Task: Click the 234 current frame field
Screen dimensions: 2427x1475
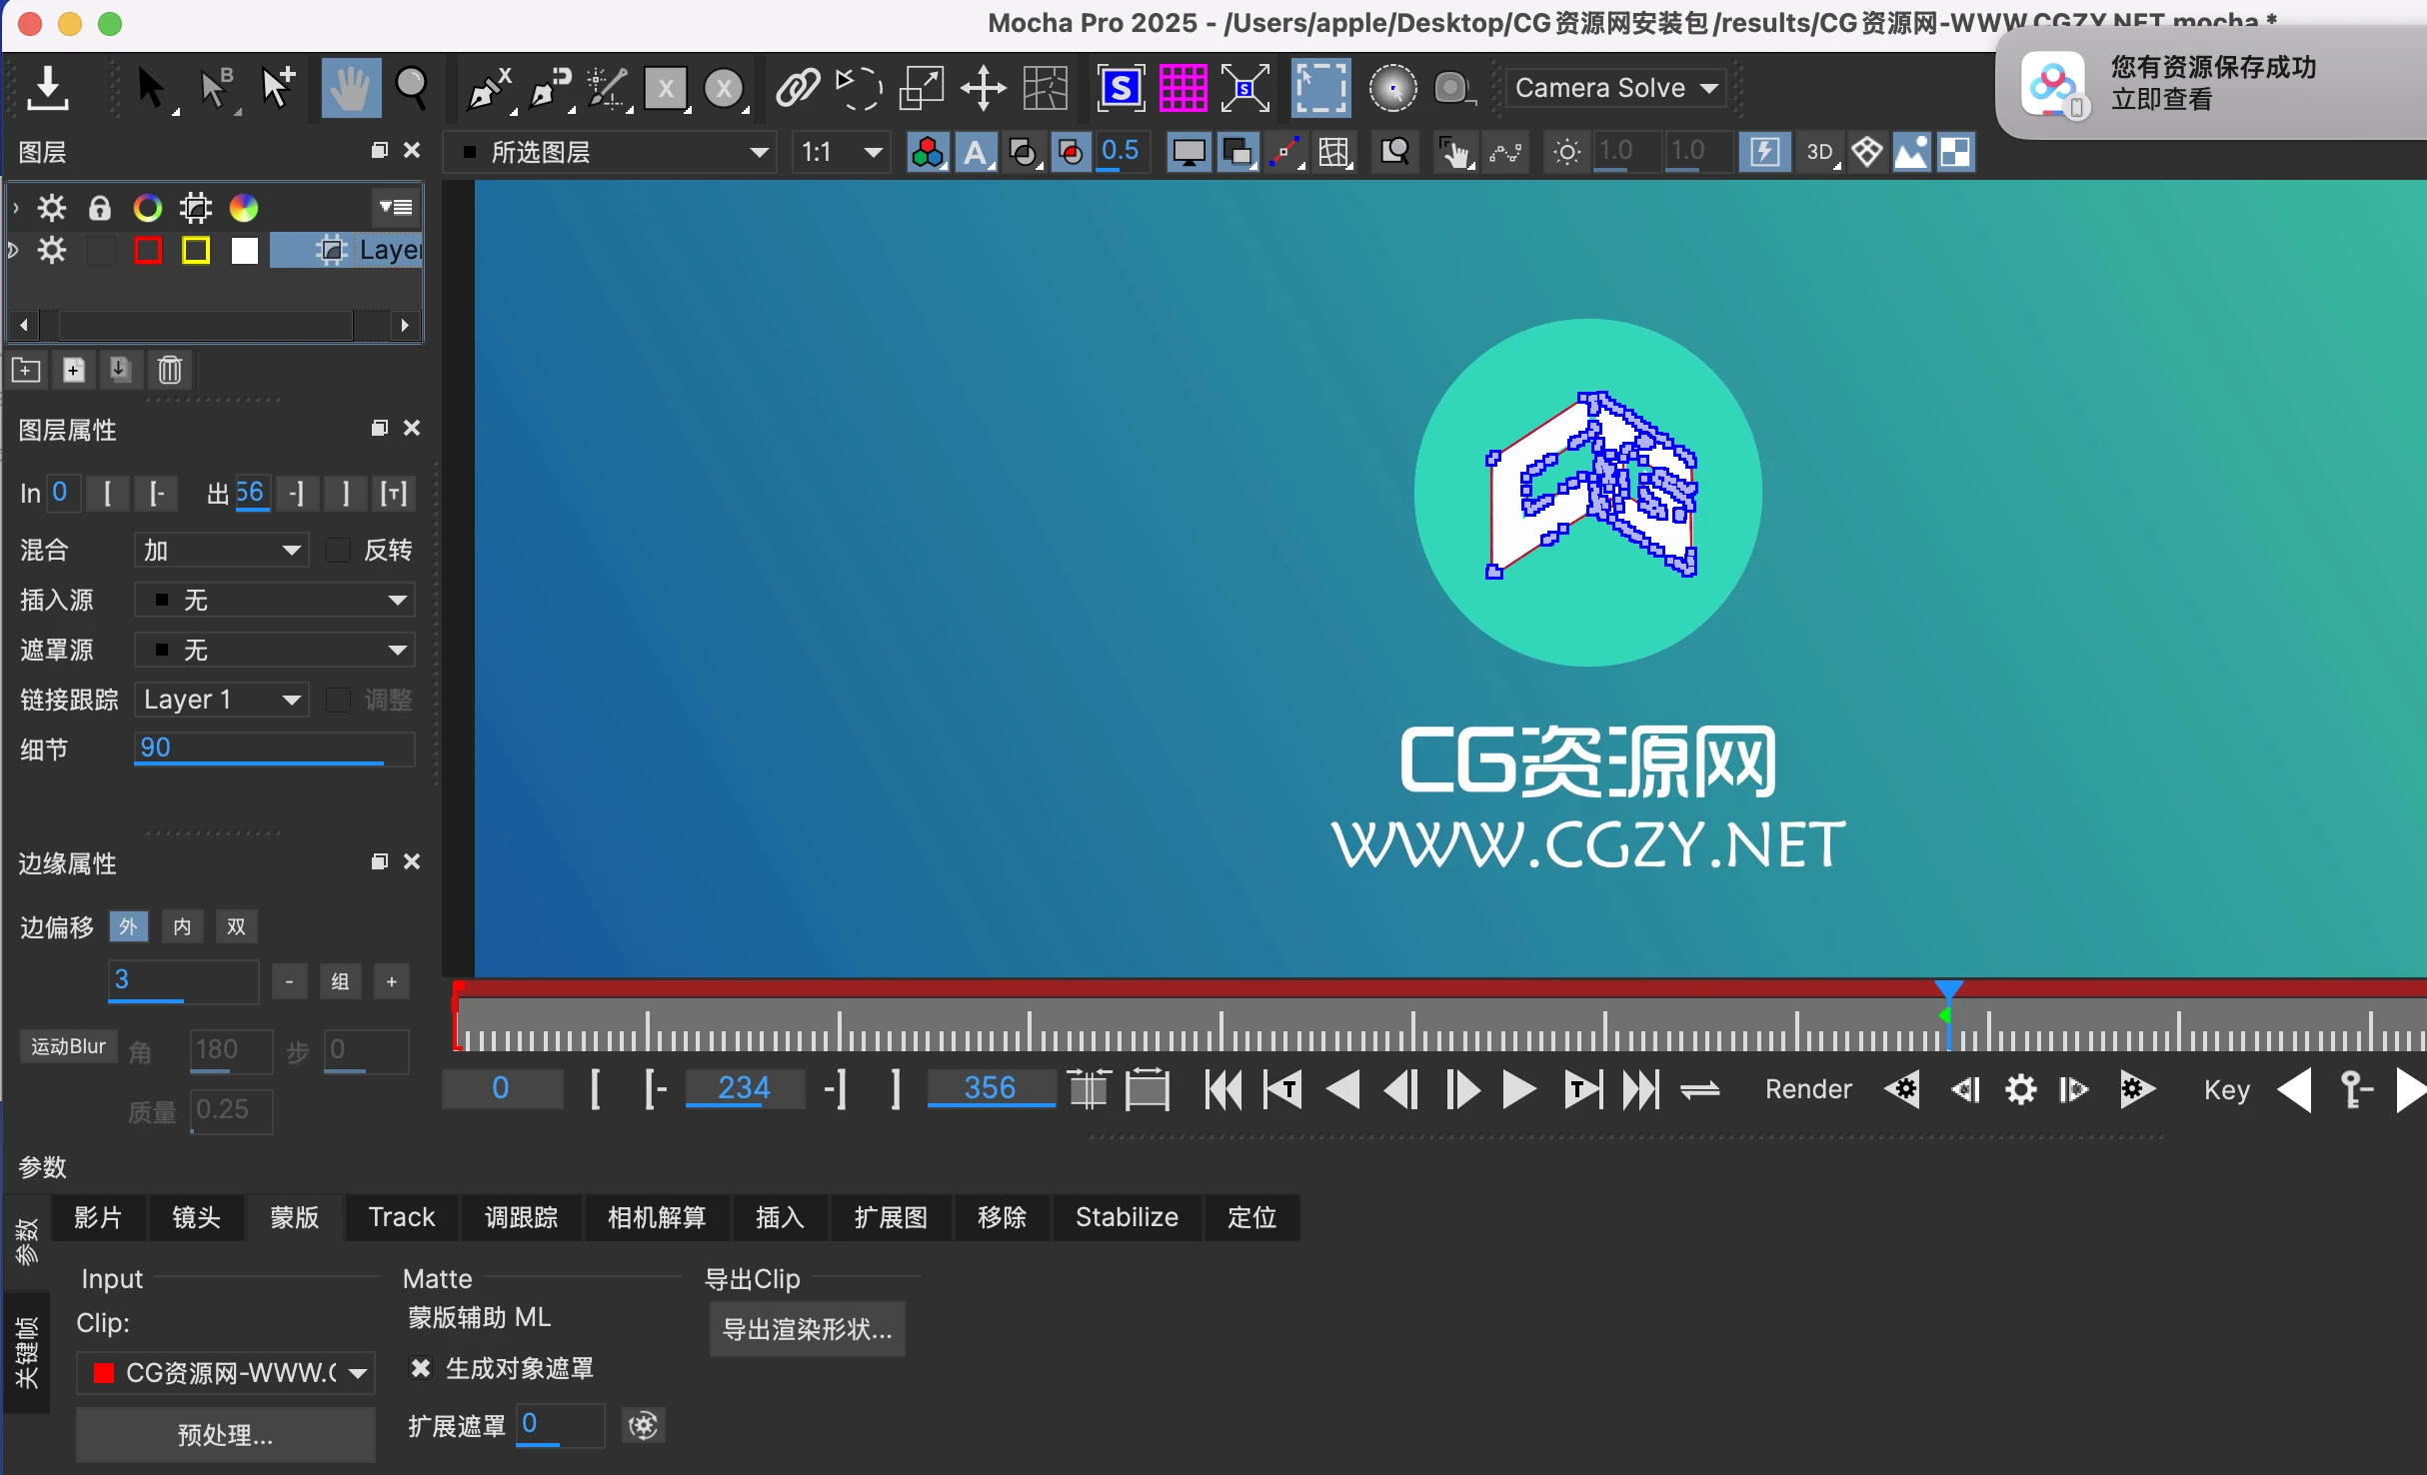Action: pos(744,1089)
